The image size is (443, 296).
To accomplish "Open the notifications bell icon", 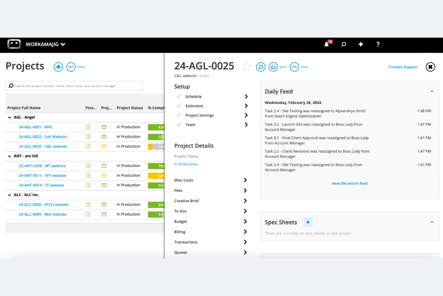I will [327, 44].
